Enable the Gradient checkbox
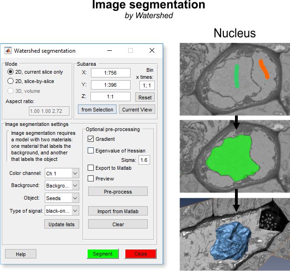Viewport: 290px width, 271px height. (x=91, y=139)
